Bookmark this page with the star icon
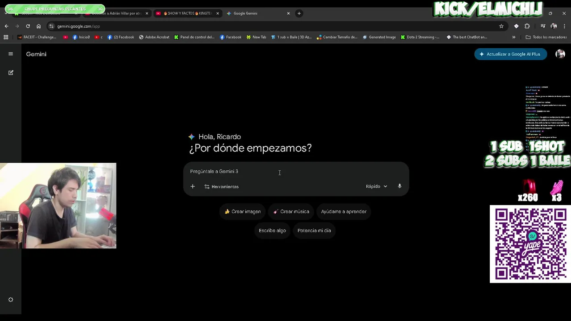 pyautogui.click(x=501, y=26)
